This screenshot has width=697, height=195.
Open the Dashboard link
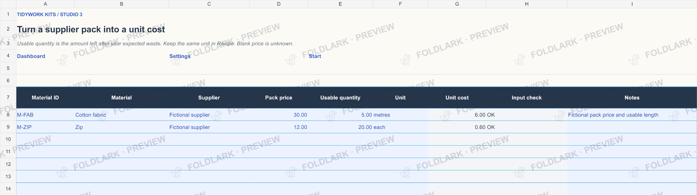(x=31, y=56)
